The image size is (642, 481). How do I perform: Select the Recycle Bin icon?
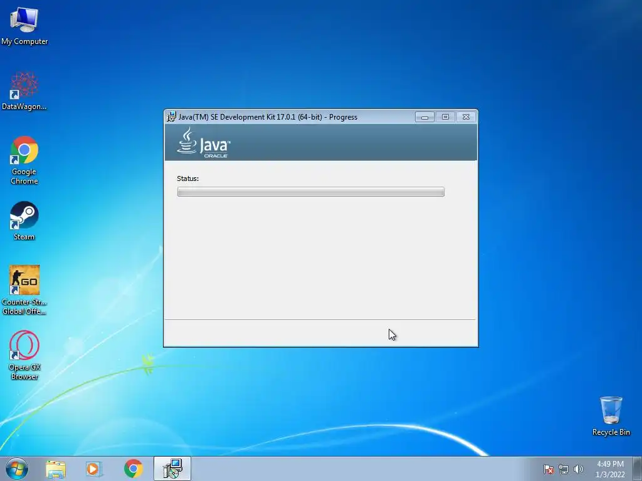click(611, 416)
